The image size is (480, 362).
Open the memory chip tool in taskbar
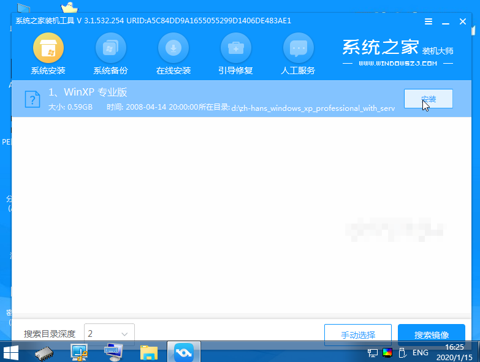[x=45, y=352]
